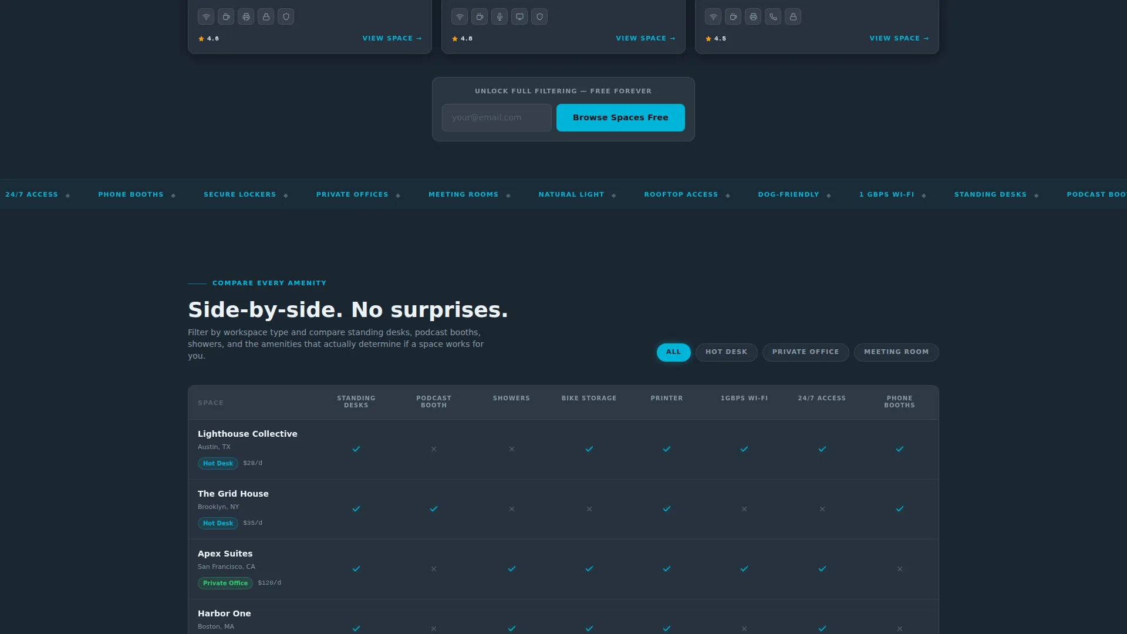Click Apex Suites Phone Booths cross mark

[900, 569]
